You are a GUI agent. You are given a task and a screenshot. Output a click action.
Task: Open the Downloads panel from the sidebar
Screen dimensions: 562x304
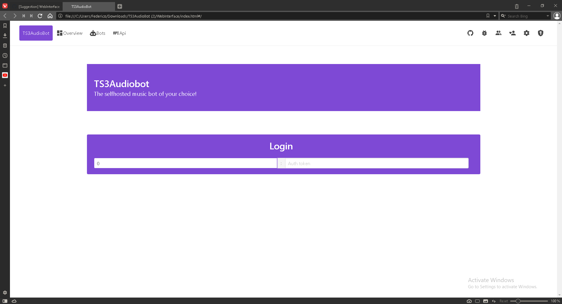click(5, 35)
